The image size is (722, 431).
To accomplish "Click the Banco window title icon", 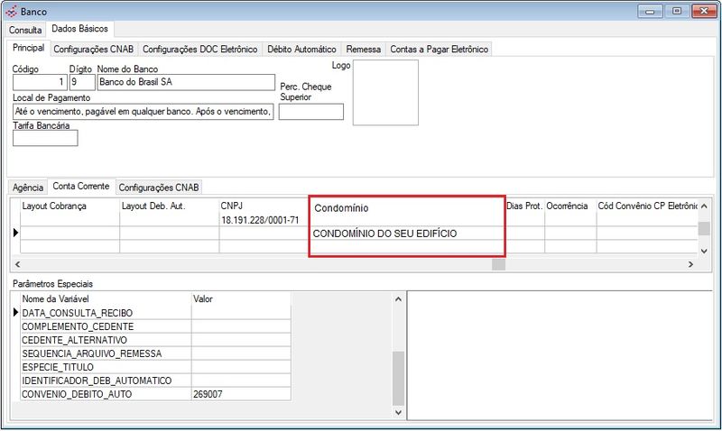I will (10, 11).
